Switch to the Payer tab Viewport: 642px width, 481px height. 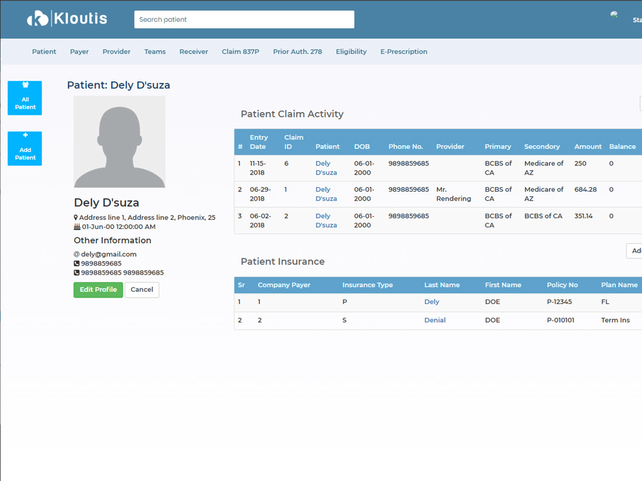(x=79, y=51)
